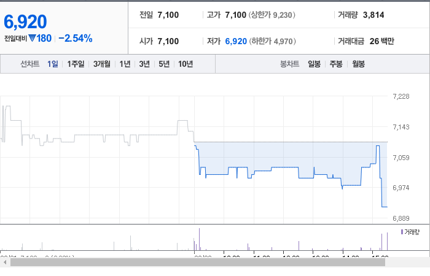The height and width of the screenshot is (276, 430).
Task: Show the 10년 line chart
Action: click(x=186, y=64)
